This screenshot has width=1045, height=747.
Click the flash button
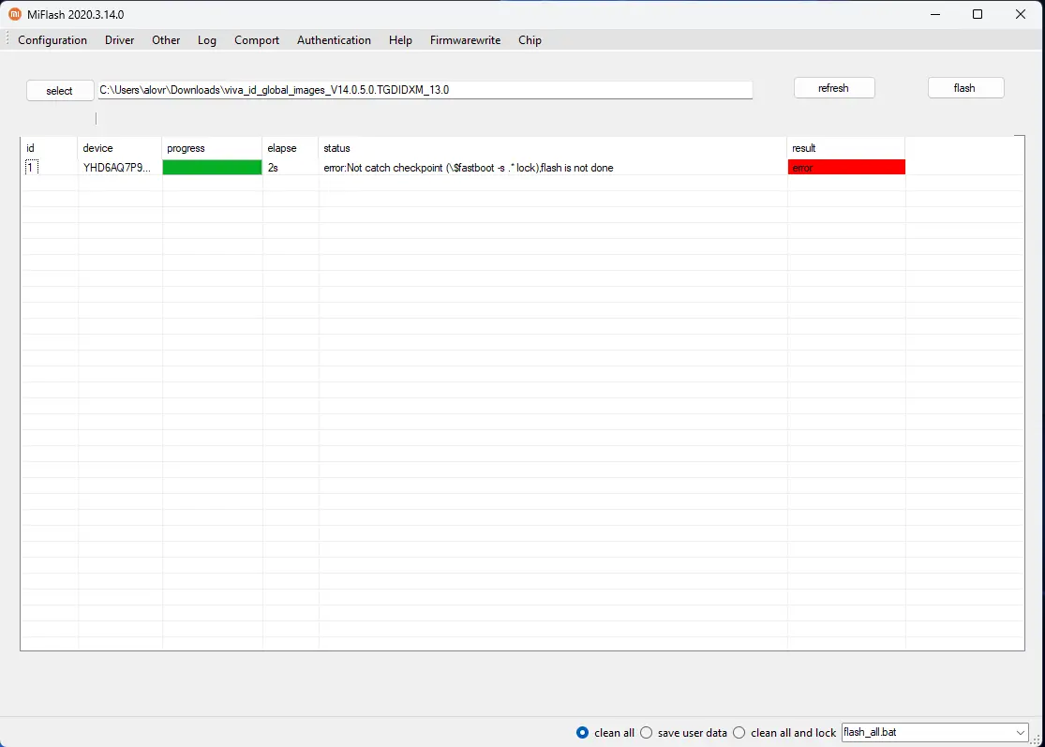(x=965, y=88)
